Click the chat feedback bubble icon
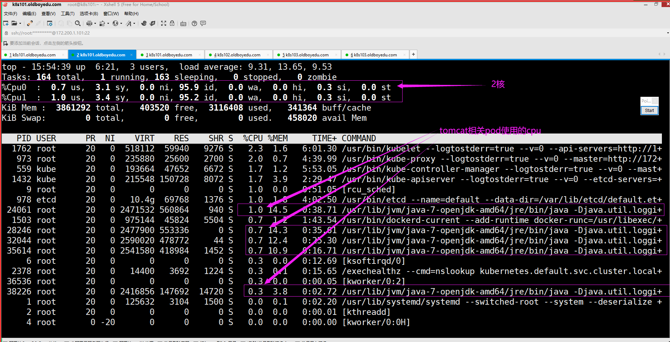 203,23
